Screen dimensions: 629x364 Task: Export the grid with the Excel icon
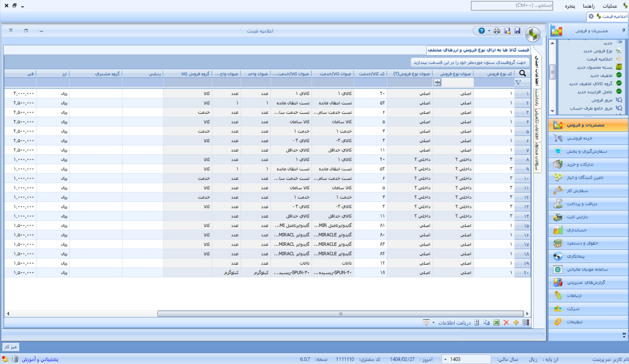coord(497,323)
